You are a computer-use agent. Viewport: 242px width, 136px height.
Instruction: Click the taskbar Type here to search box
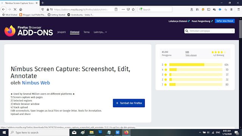pos(39,133)
